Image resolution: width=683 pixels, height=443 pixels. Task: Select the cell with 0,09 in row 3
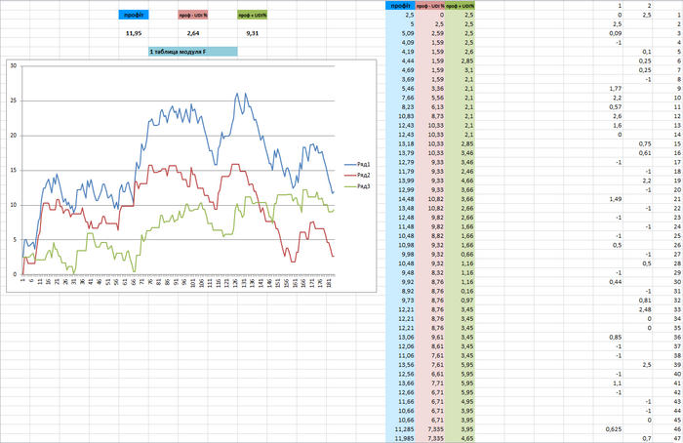(608, 33)
